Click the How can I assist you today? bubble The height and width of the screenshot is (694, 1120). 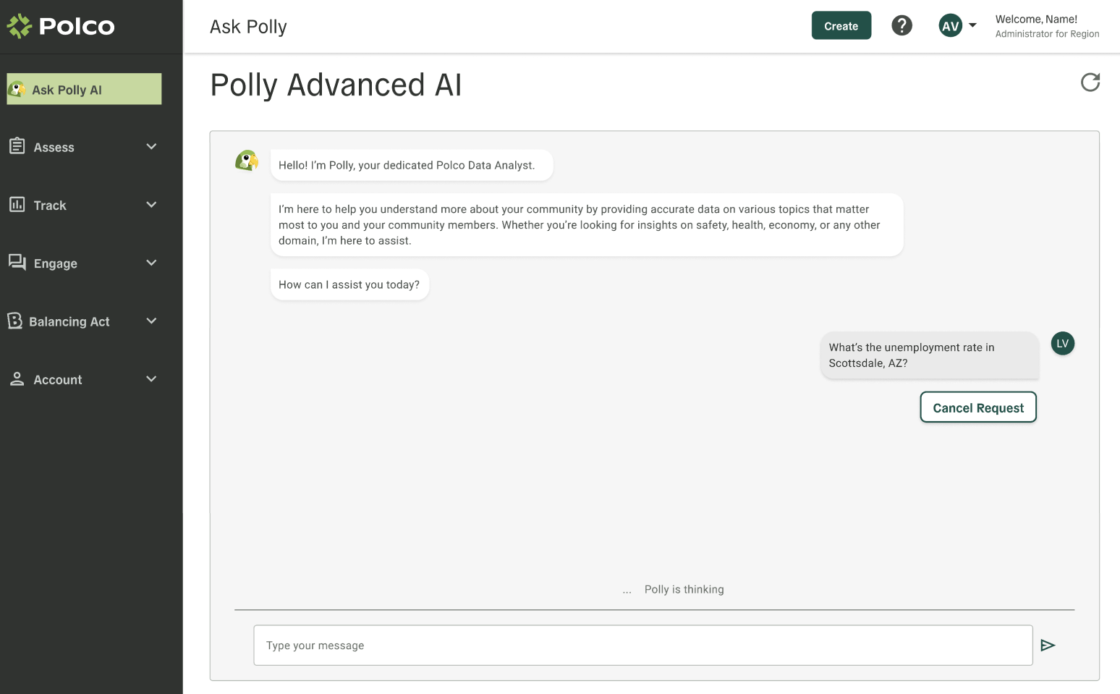tap(349, 284)
